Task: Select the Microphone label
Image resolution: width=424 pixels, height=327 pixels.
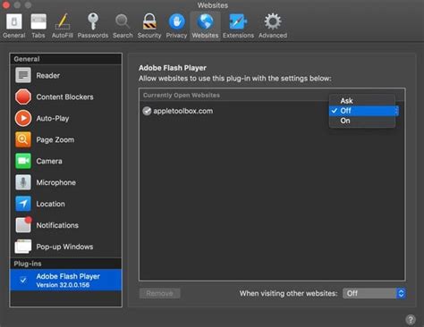Action: (56, 183)
